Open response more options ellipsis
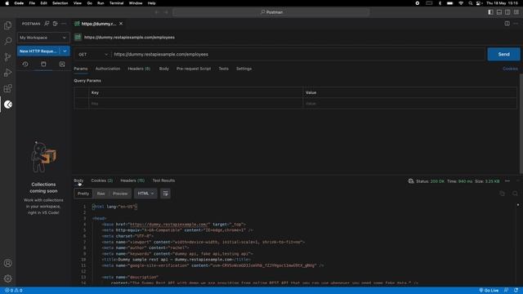523x294 pixels. click(507, 181)
